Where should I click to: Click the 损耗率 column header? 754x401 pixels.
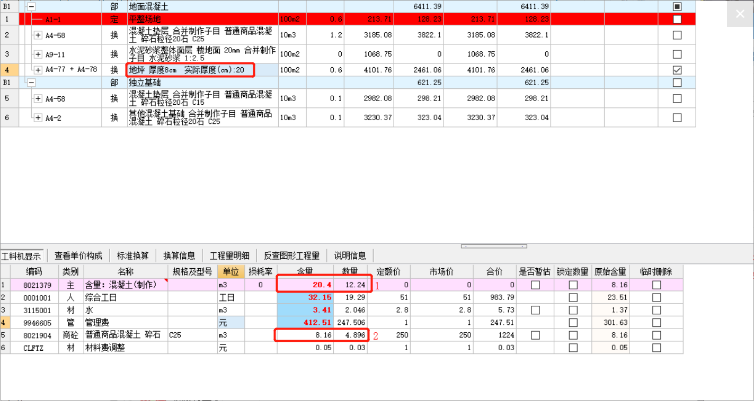coord(261,271)
